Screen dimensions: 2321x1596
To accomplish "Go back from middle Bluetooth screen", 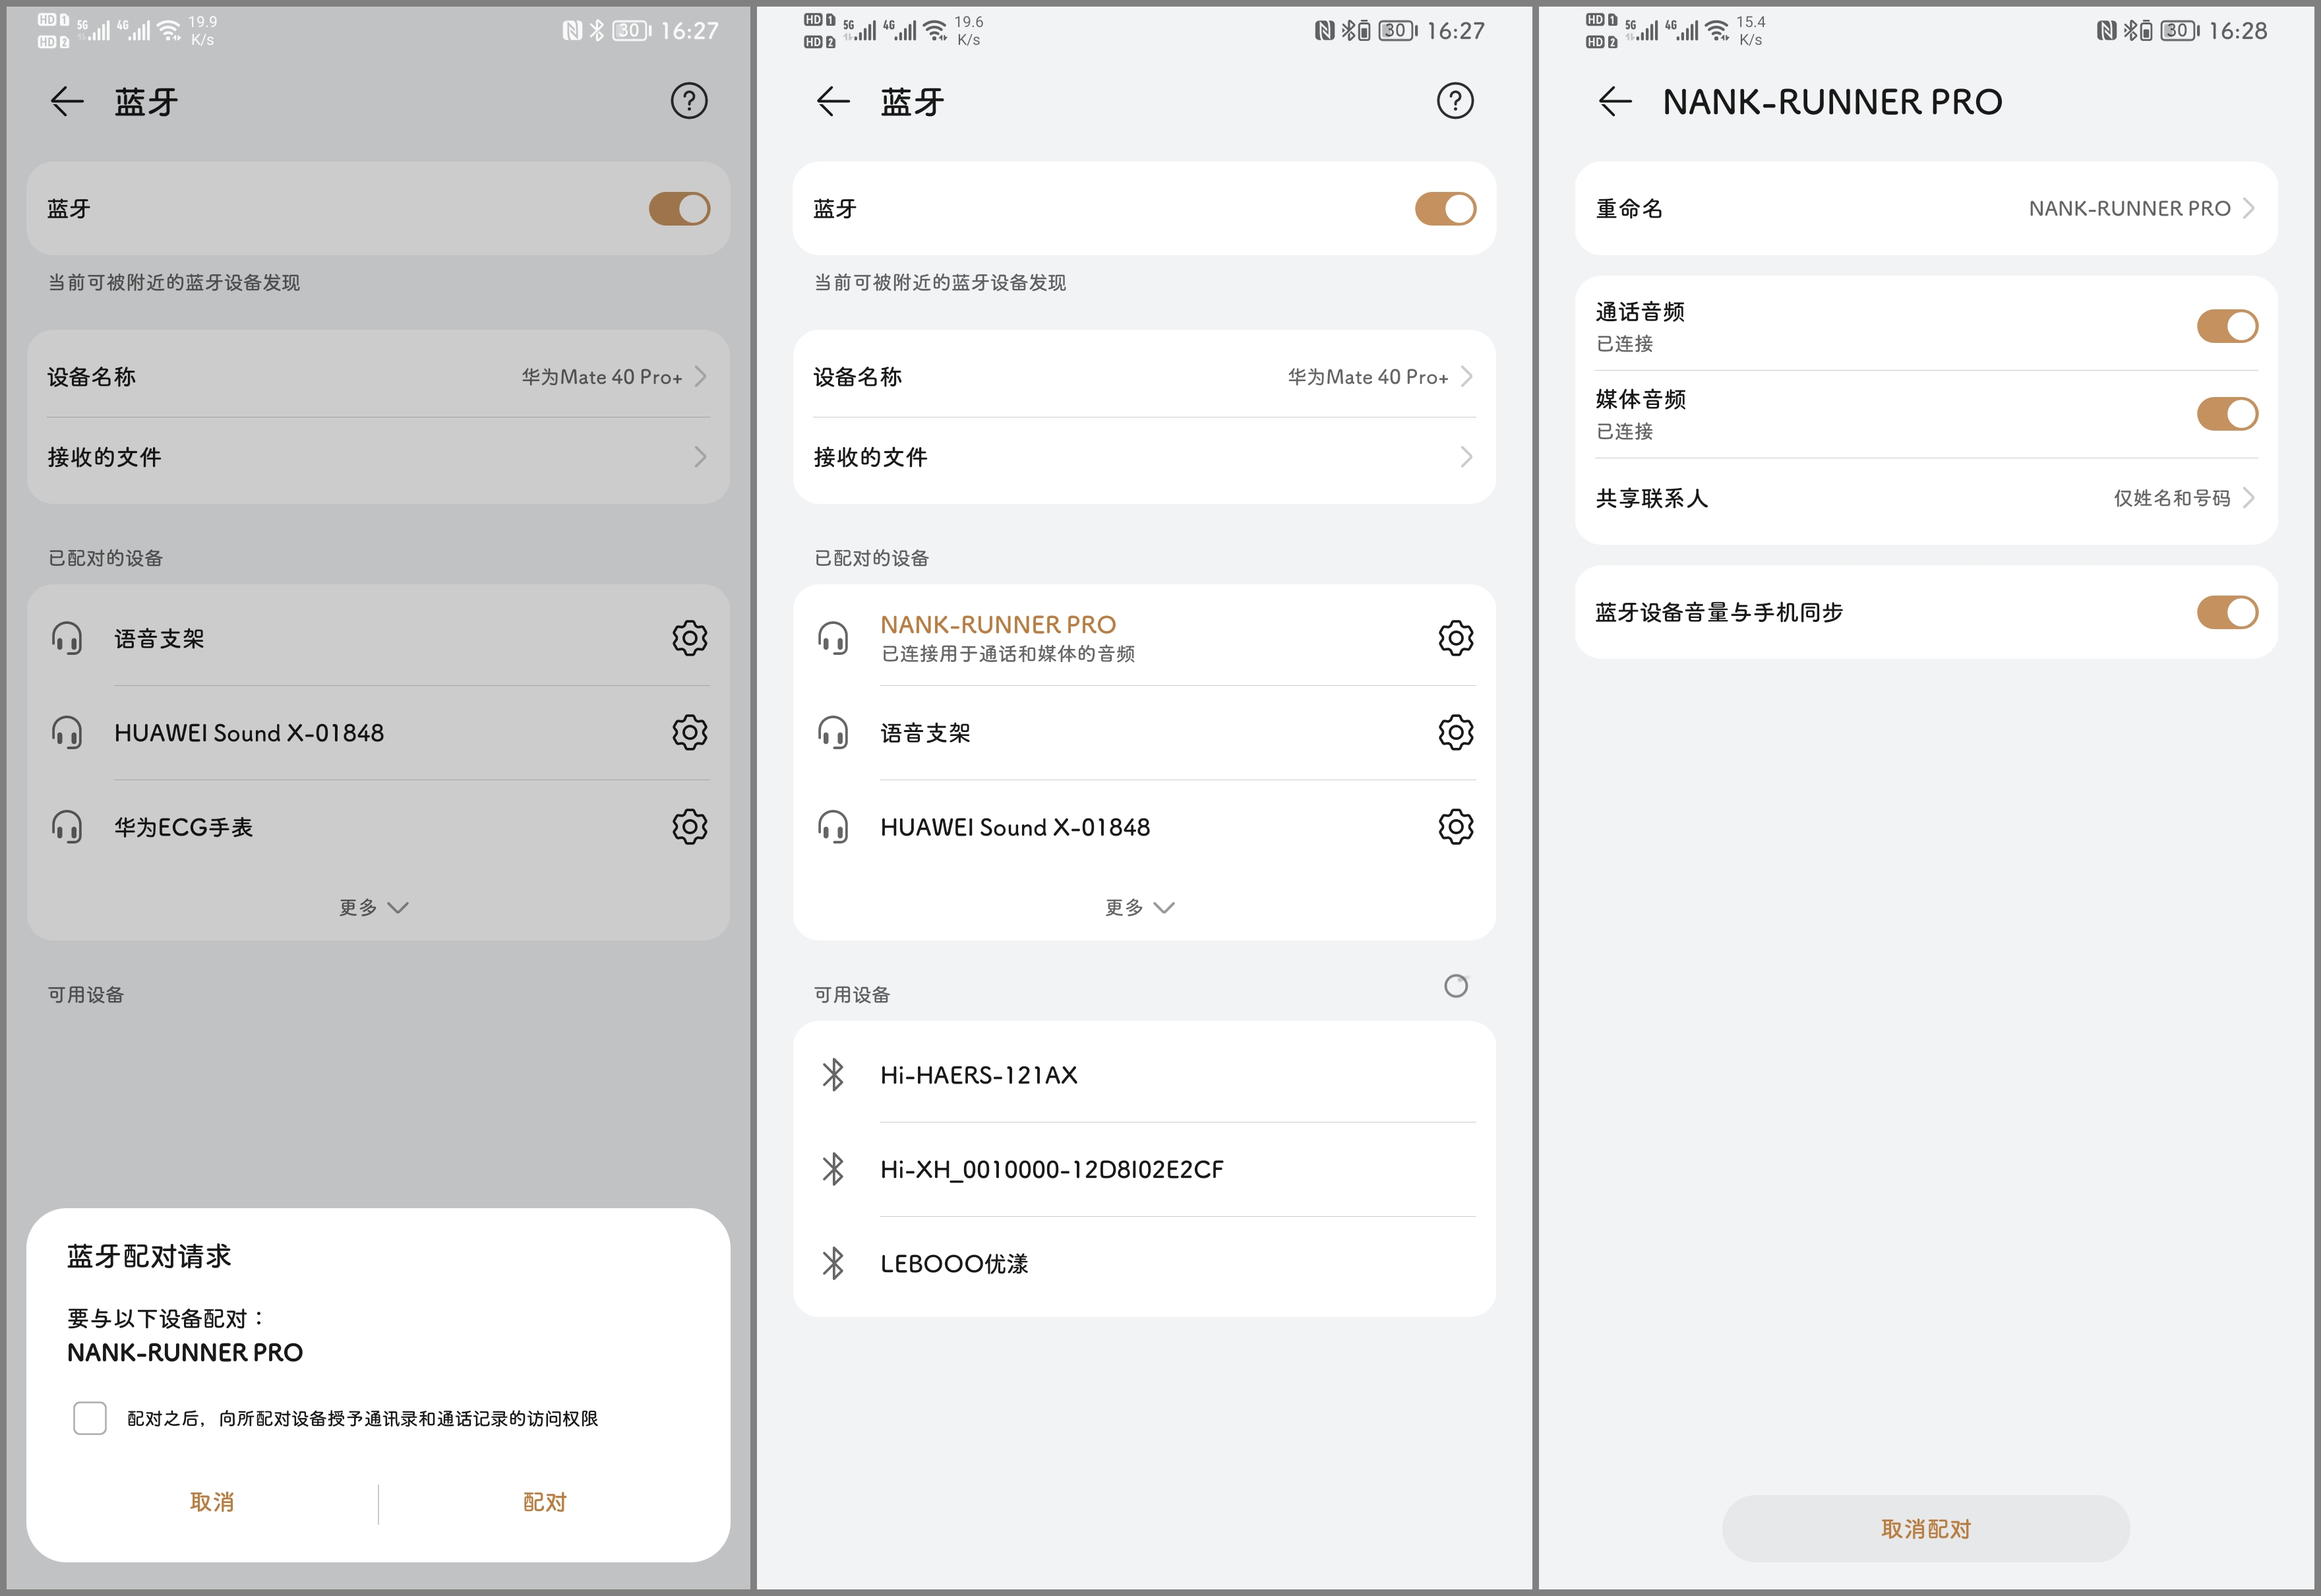I will click(x=833, y=101).
